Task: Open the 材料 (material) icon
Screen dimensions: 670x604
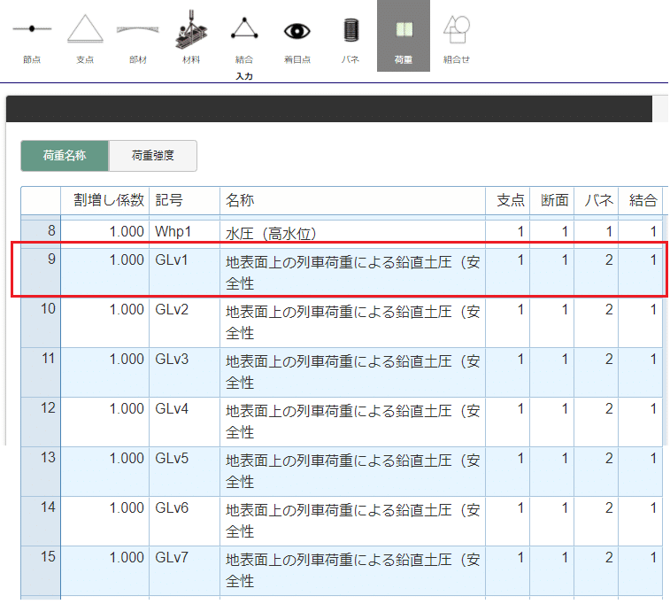Action: pyautogui.click(x=191, y=36)
